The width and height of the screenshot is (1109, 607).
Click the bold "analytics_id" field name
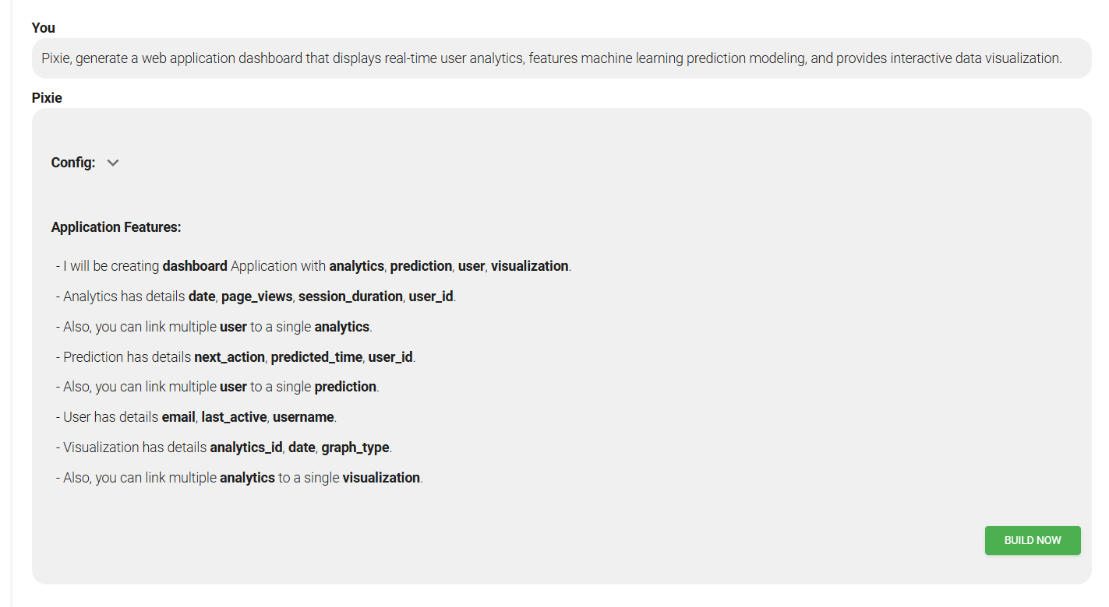pos(245,447)
